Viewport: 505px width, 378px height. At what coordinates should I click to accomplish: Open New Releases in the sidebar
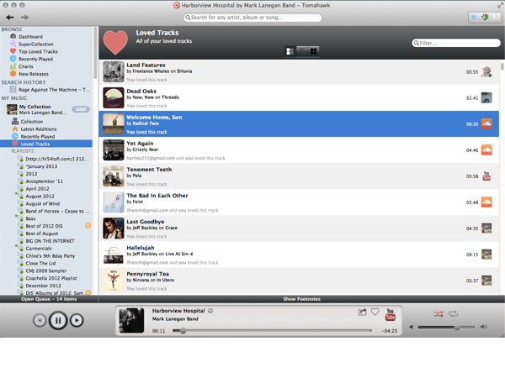[x=34, y=74]
